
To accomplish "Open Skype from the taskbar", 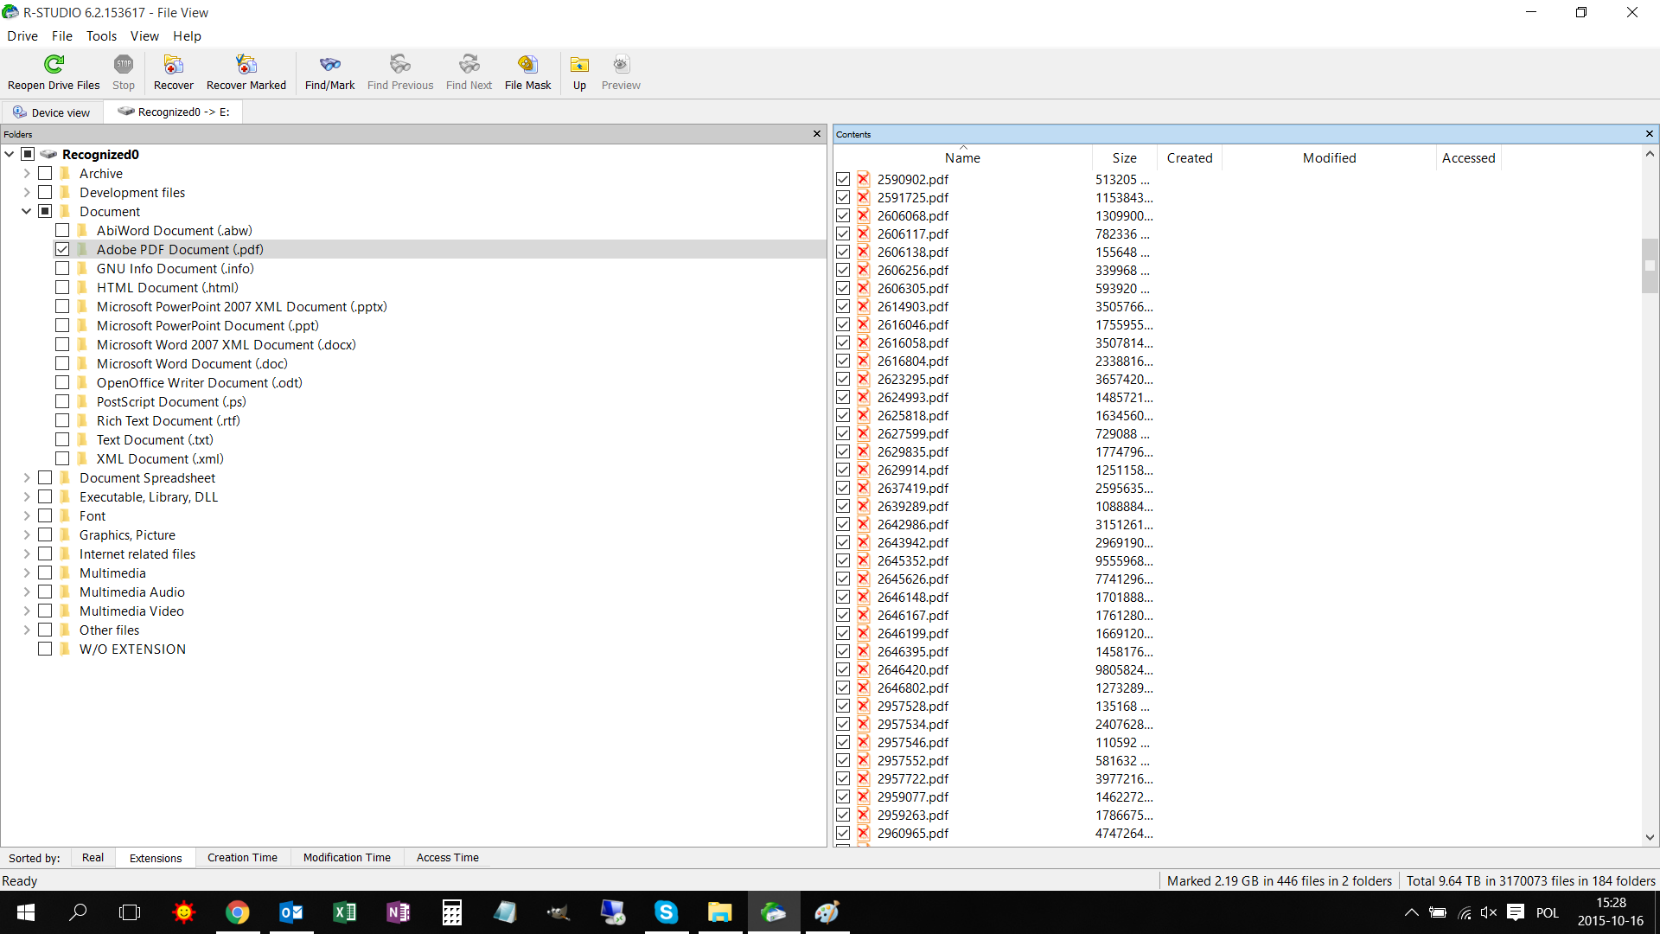I will click(x=666, y=912).
